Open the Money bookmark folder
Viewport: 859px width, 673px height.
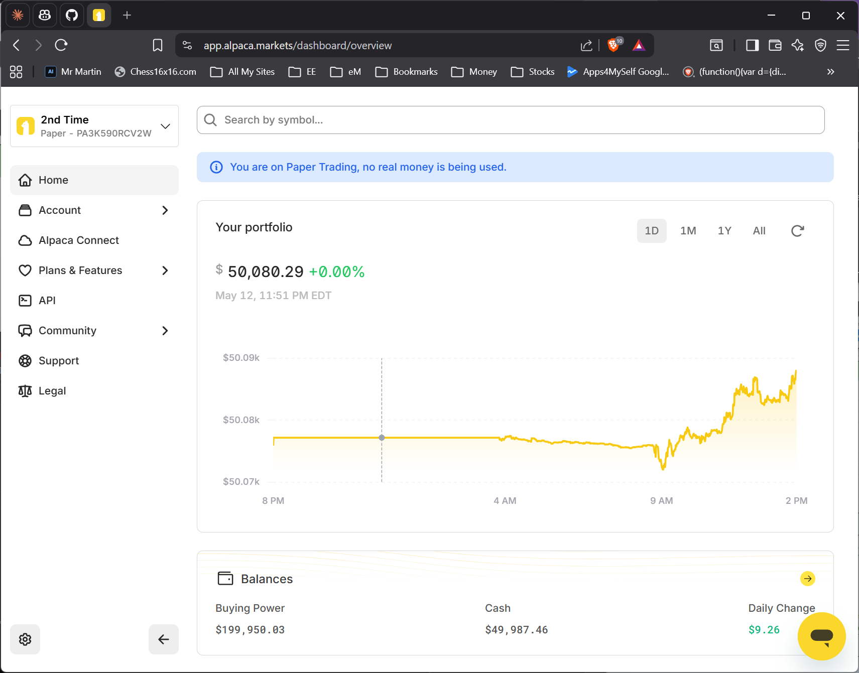coord(474,72)
